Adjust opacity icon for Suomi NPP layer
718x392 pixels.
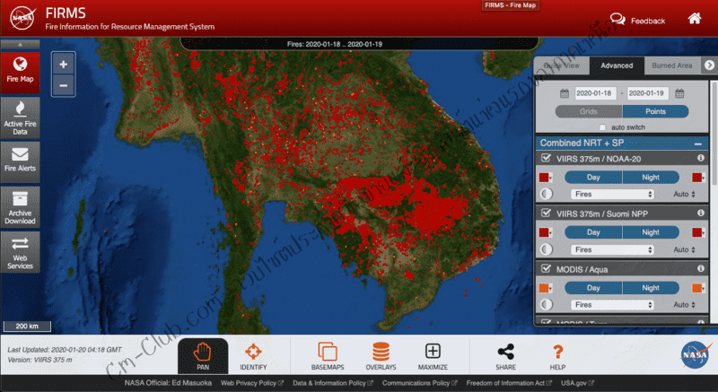pos(547,249)
